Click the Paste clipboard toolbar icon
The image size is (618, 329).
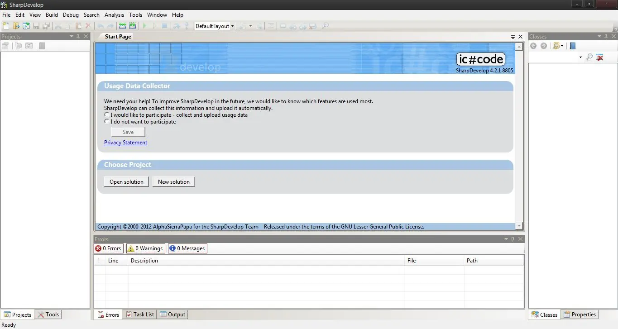click(x=78, y=26)
